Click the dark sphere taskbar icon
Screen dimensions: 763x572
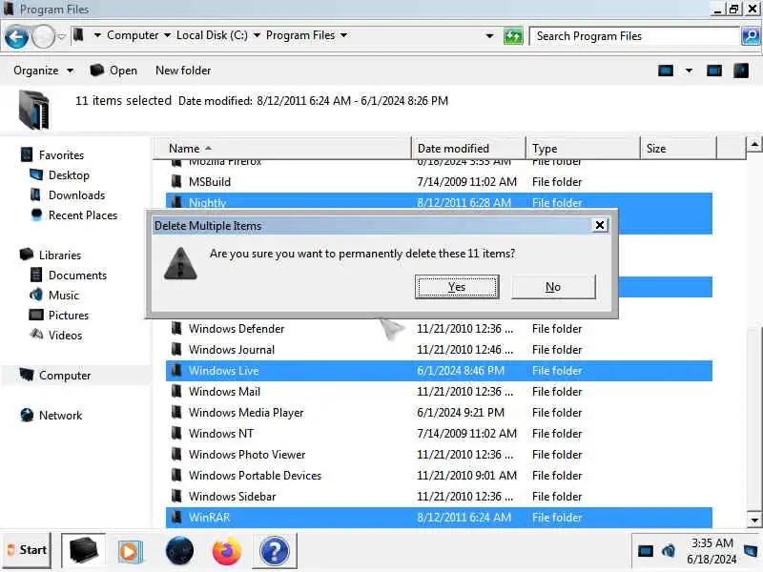coord(179,551)
